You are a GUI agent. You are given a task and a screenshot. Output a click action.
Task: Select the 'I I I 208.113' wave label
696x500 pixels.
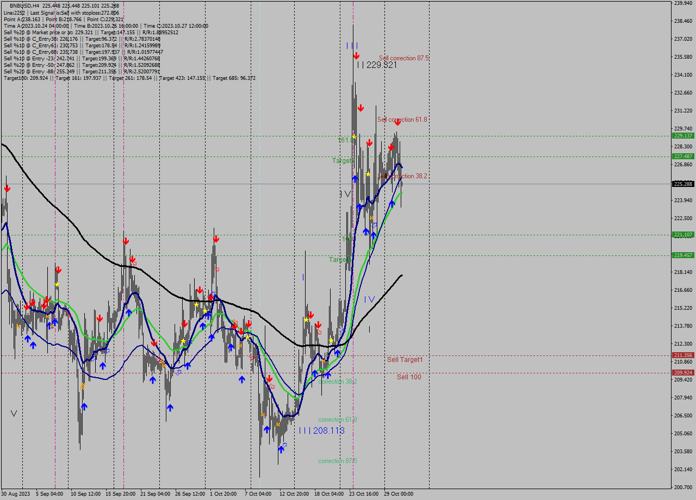[322, 430]
